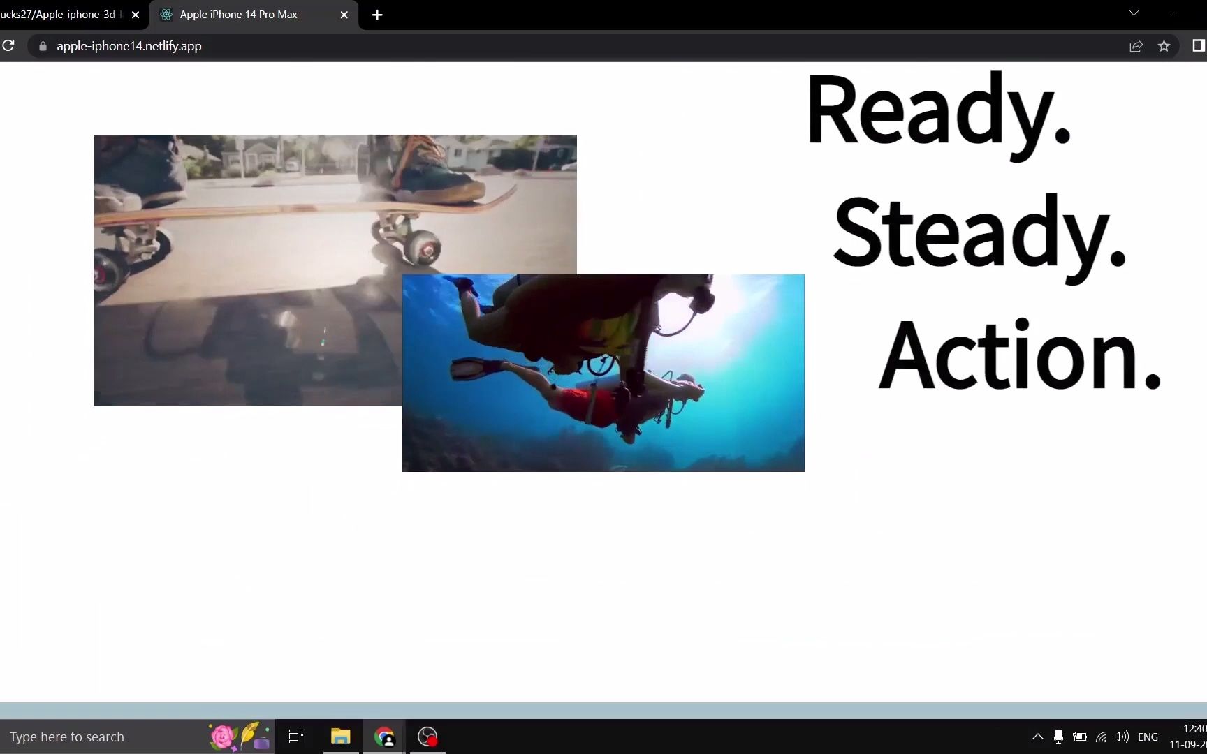Open File Explorer from the taskbar
The width and height of the screenshot is (1207, 754).
coord(340,736)
